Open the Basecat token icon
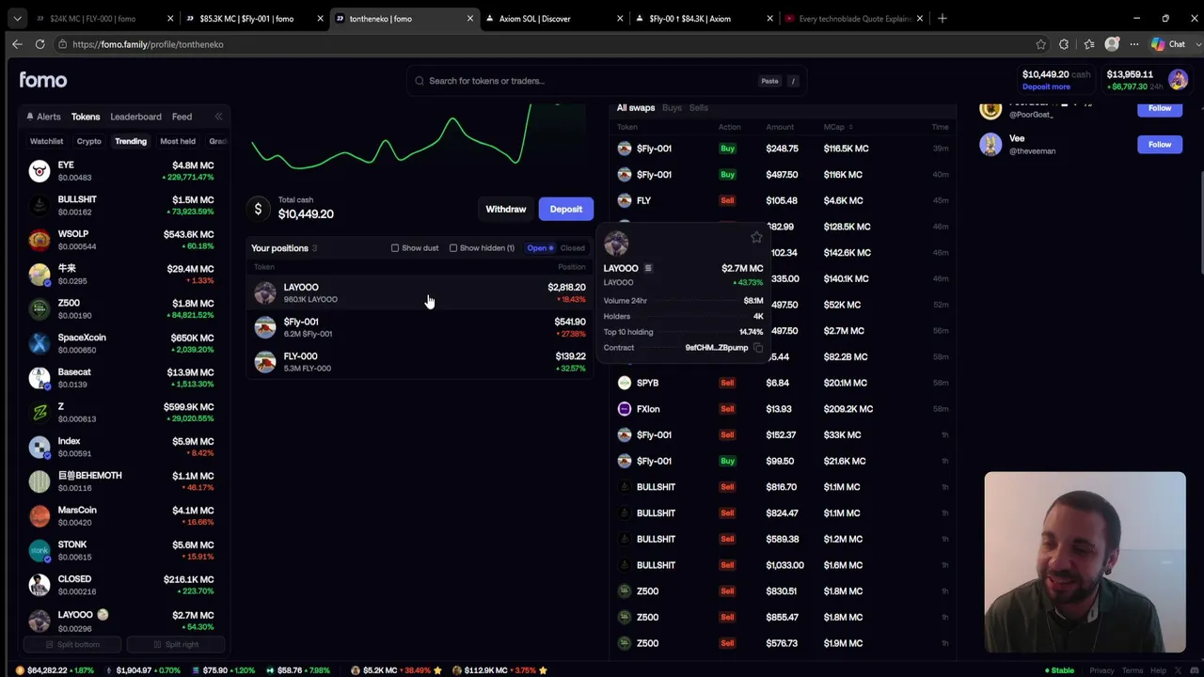1204x677 pixels. (x=39, y=378)
